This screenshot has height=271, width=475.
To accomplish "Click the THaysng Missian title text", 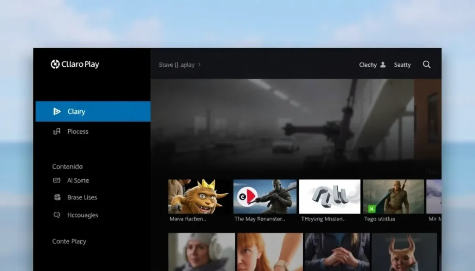I will tap(323, 219).
